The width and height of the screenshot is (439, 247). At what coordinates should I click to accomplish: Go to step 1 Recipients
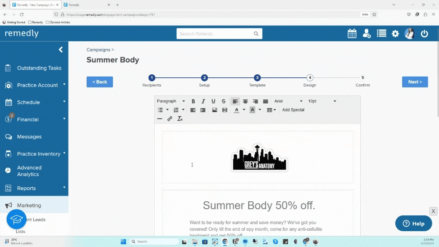click(152, 78)
